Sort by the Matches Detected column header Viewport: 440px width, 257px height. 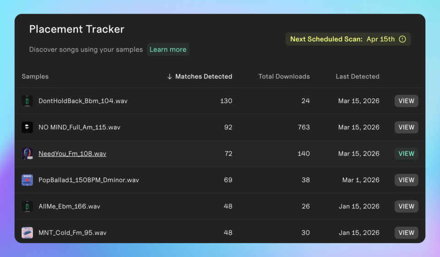click(x=203, y=76)
